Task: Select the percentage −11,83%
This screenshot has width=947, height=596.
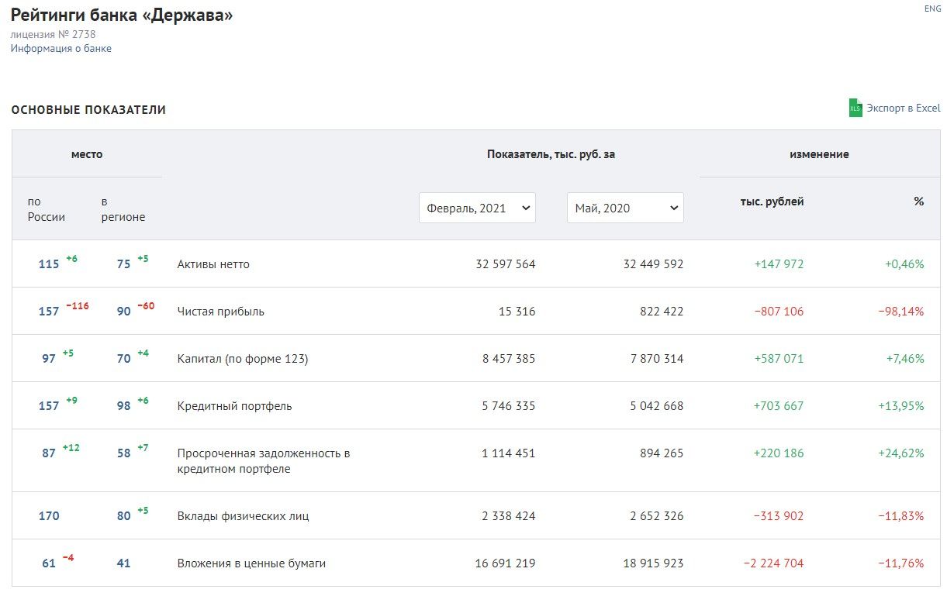Action: (901, 516)
